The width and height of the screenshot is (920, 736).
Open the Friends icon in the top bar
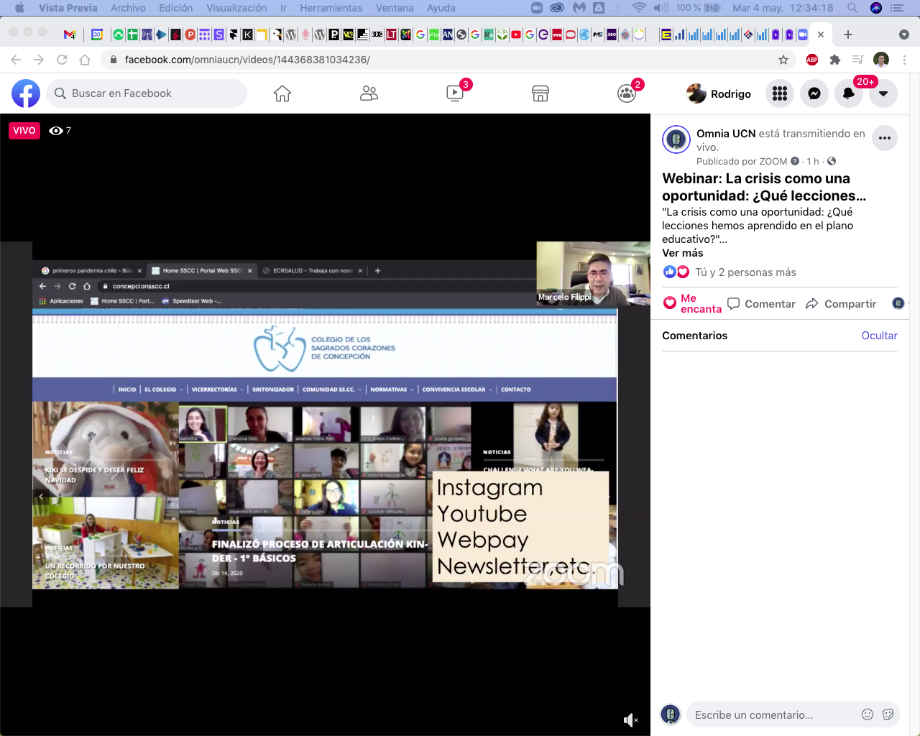coord(369,93)
